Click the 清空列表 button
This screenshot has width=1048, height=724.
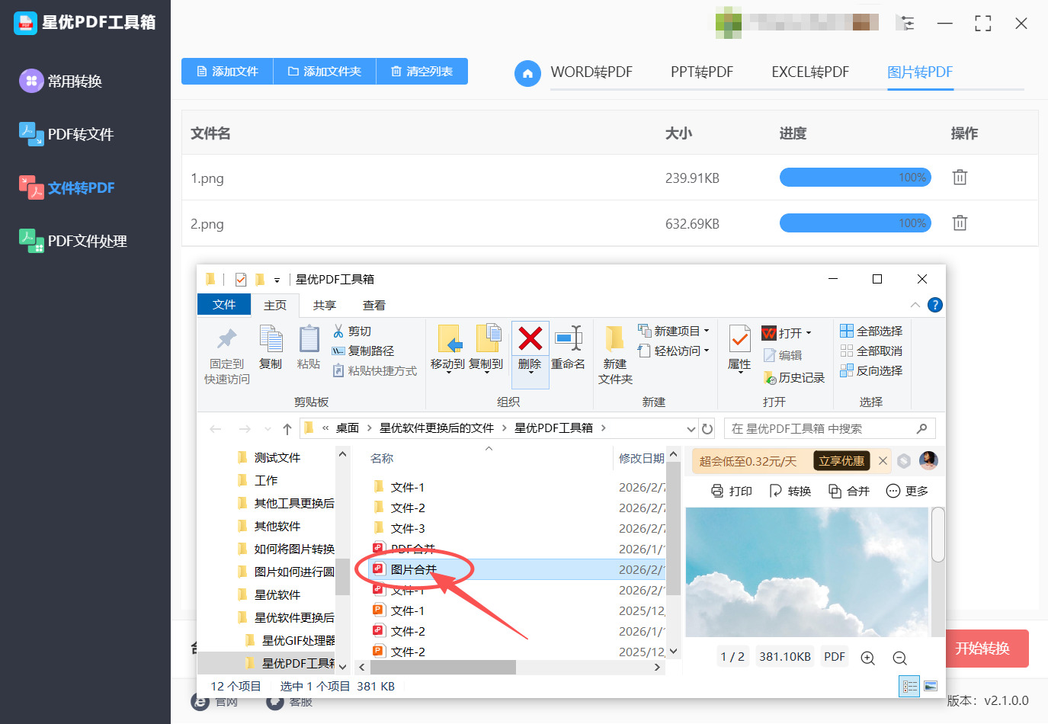pyautogui.click(x=421, y=72)
